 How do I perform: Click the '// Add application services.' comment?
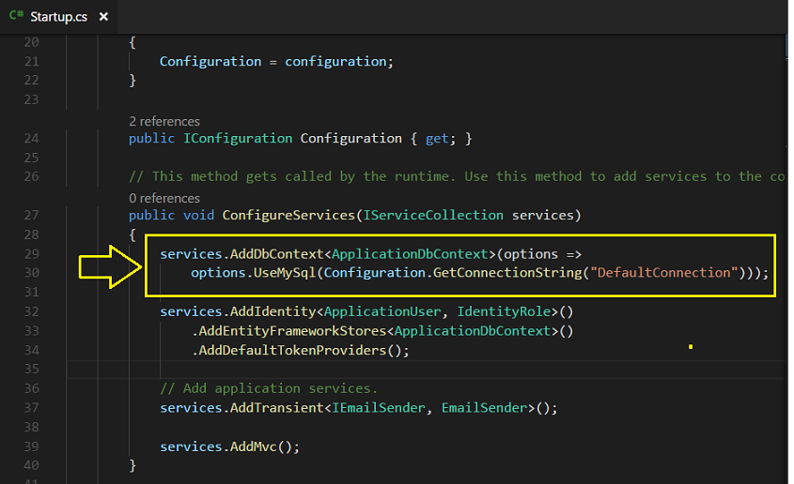[x=268, y=388]
